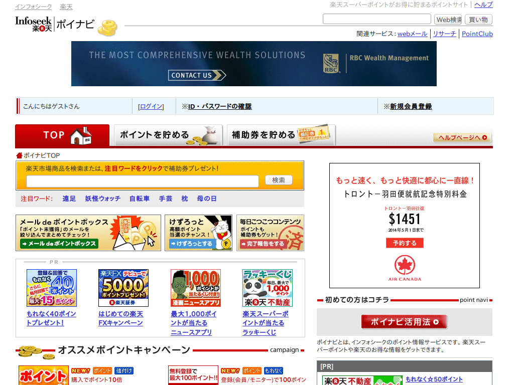Viewport: 514px width, 385px height.
Task: Open 最大1,000ポイントが当たるニュースアプリ link
Action: tap(193, 323)
